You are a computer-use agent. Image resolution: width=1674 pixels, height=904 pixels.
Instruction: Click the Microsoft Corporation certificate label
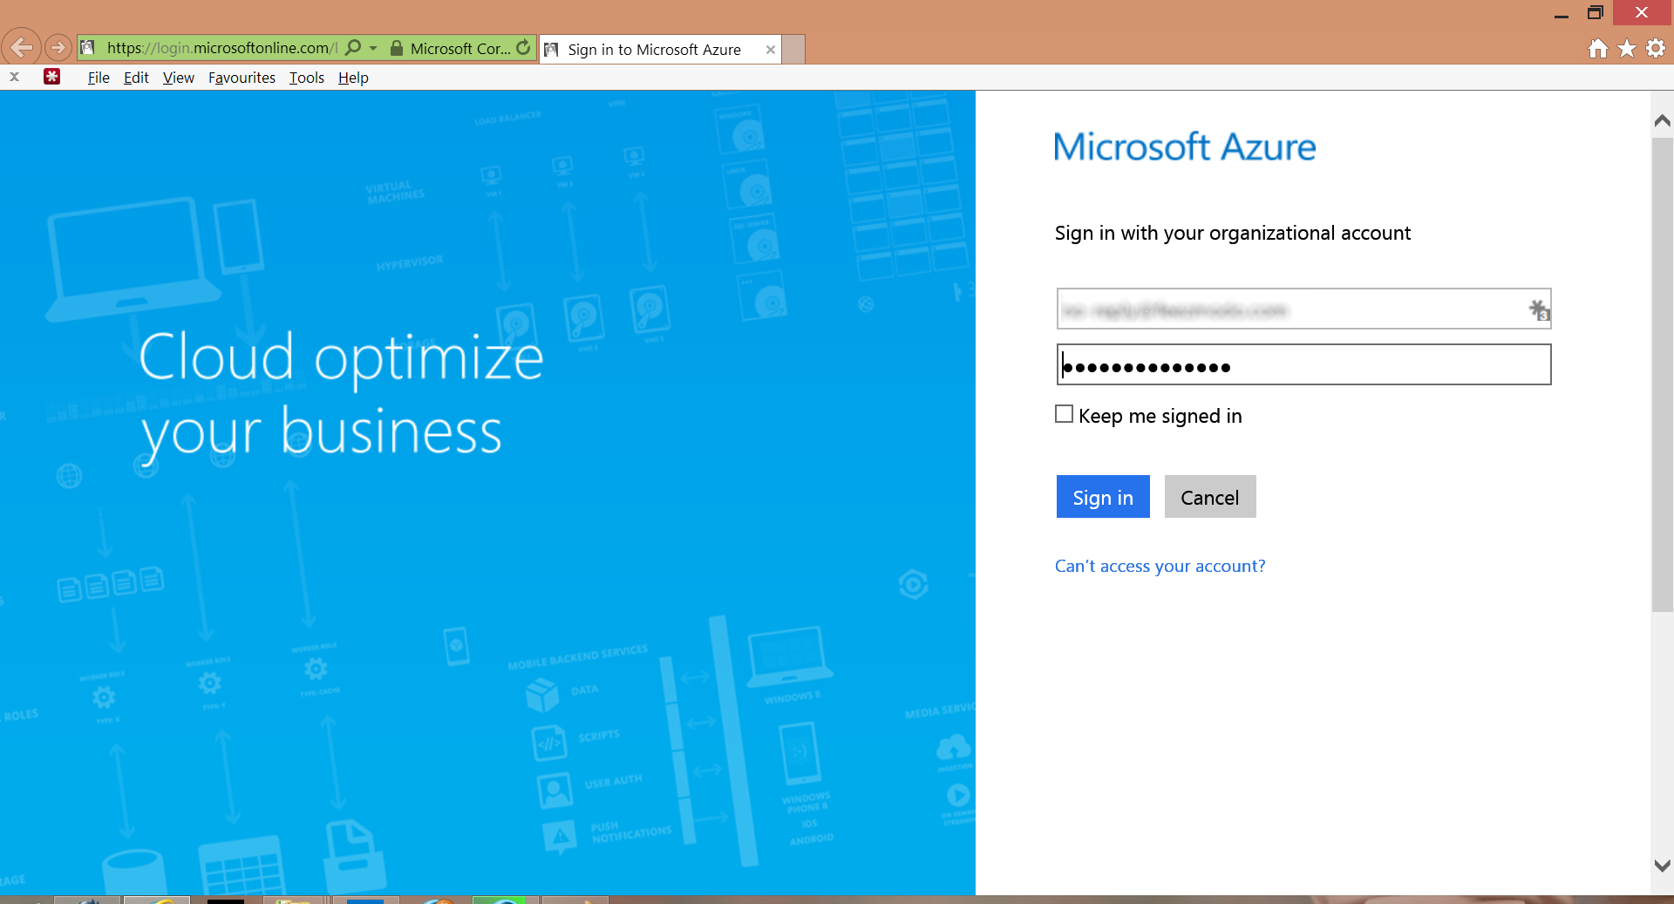[460, 49]
